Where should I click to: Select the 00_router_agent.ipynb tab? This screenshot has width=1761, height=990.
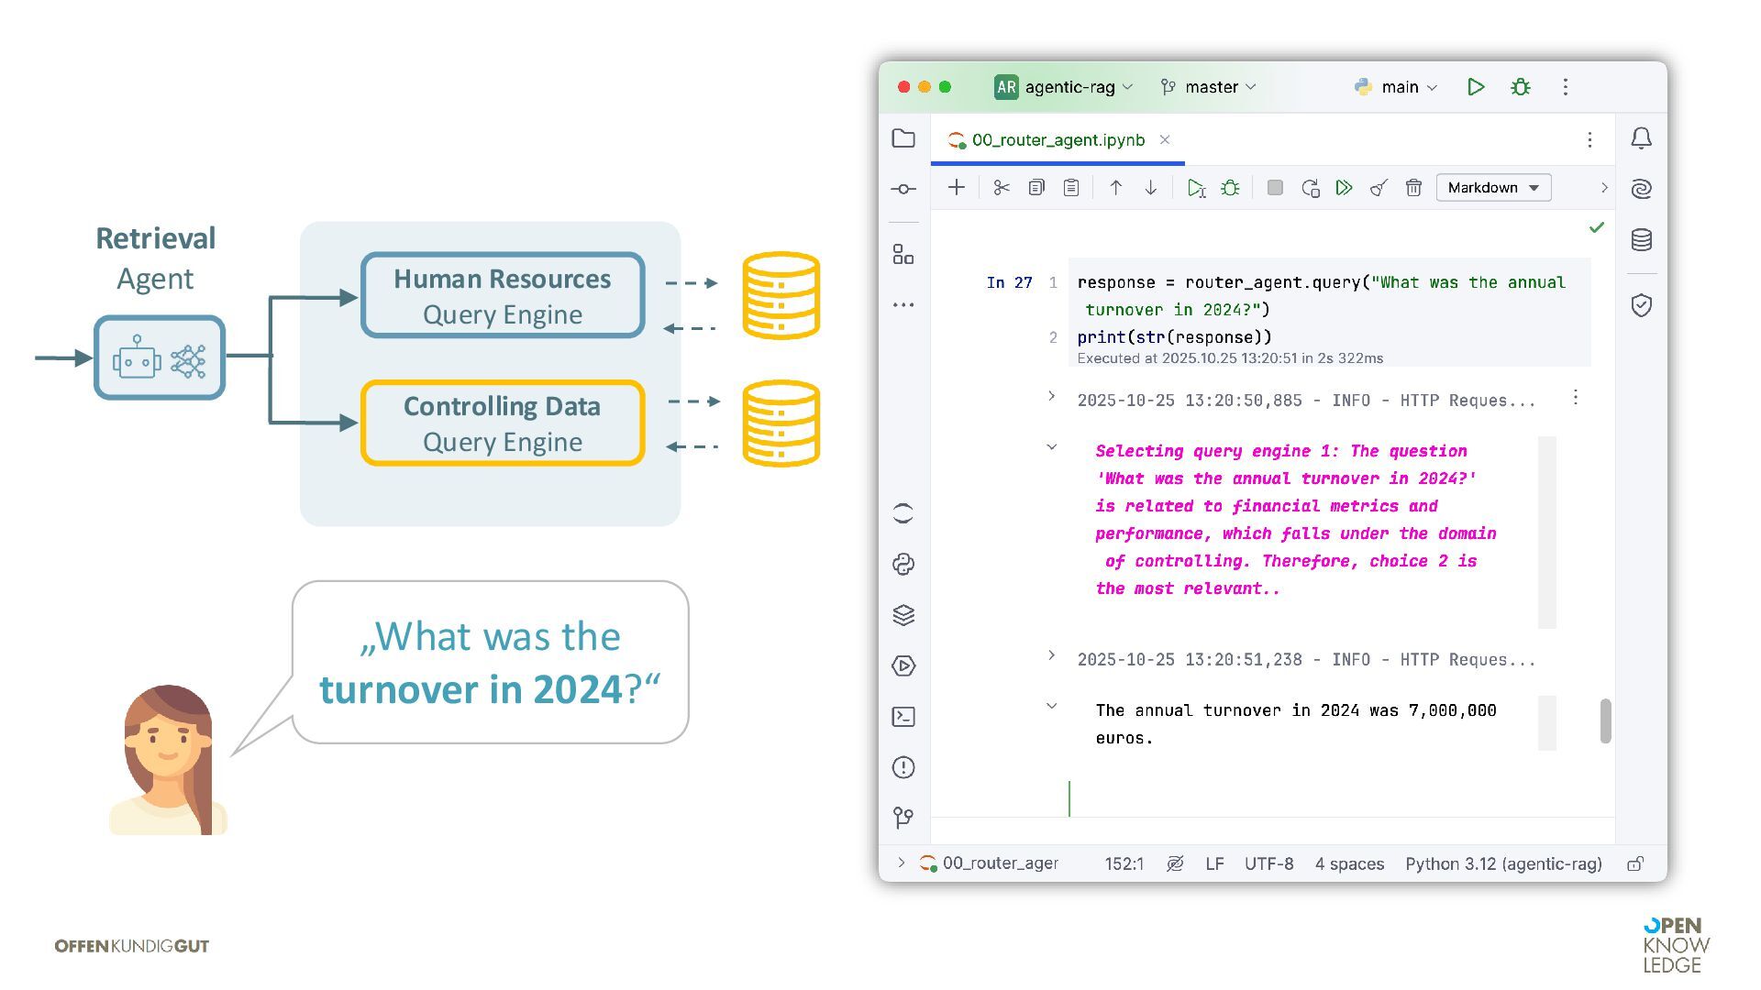point(1057,140)
